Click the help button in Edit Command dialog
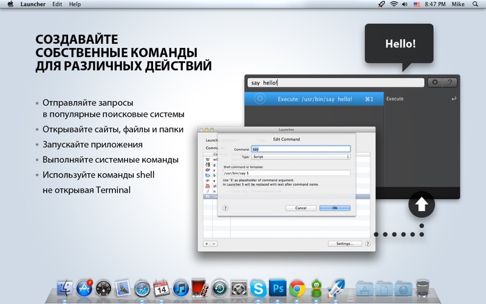486x304 pixels. [225, 208]
